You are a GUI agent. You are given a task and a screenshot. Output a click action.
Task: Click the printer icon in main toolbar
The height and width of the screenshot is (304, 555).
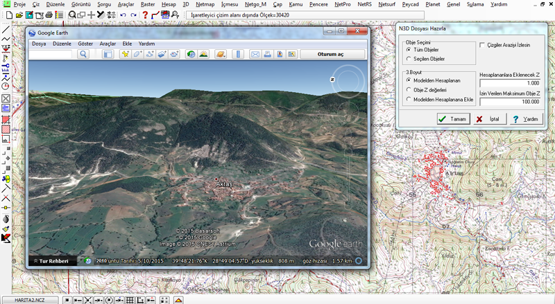[49, 15]
